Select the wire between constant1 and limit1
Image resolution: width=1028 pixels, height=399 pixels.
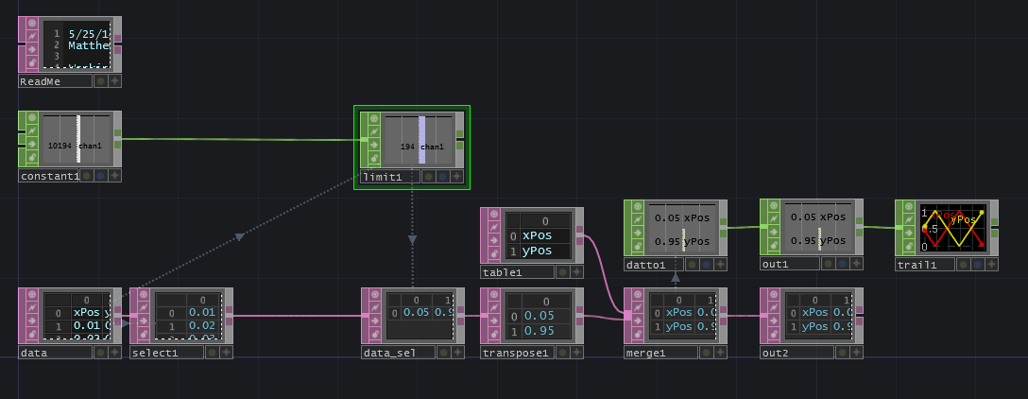click(x=236, y=140)
